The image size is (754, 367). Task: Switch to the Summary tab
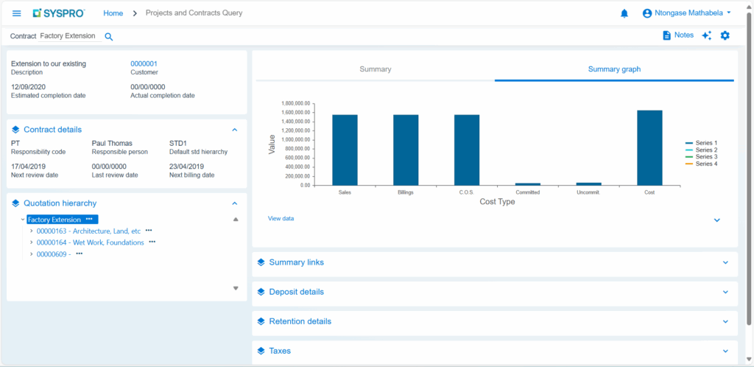point(375,69)
